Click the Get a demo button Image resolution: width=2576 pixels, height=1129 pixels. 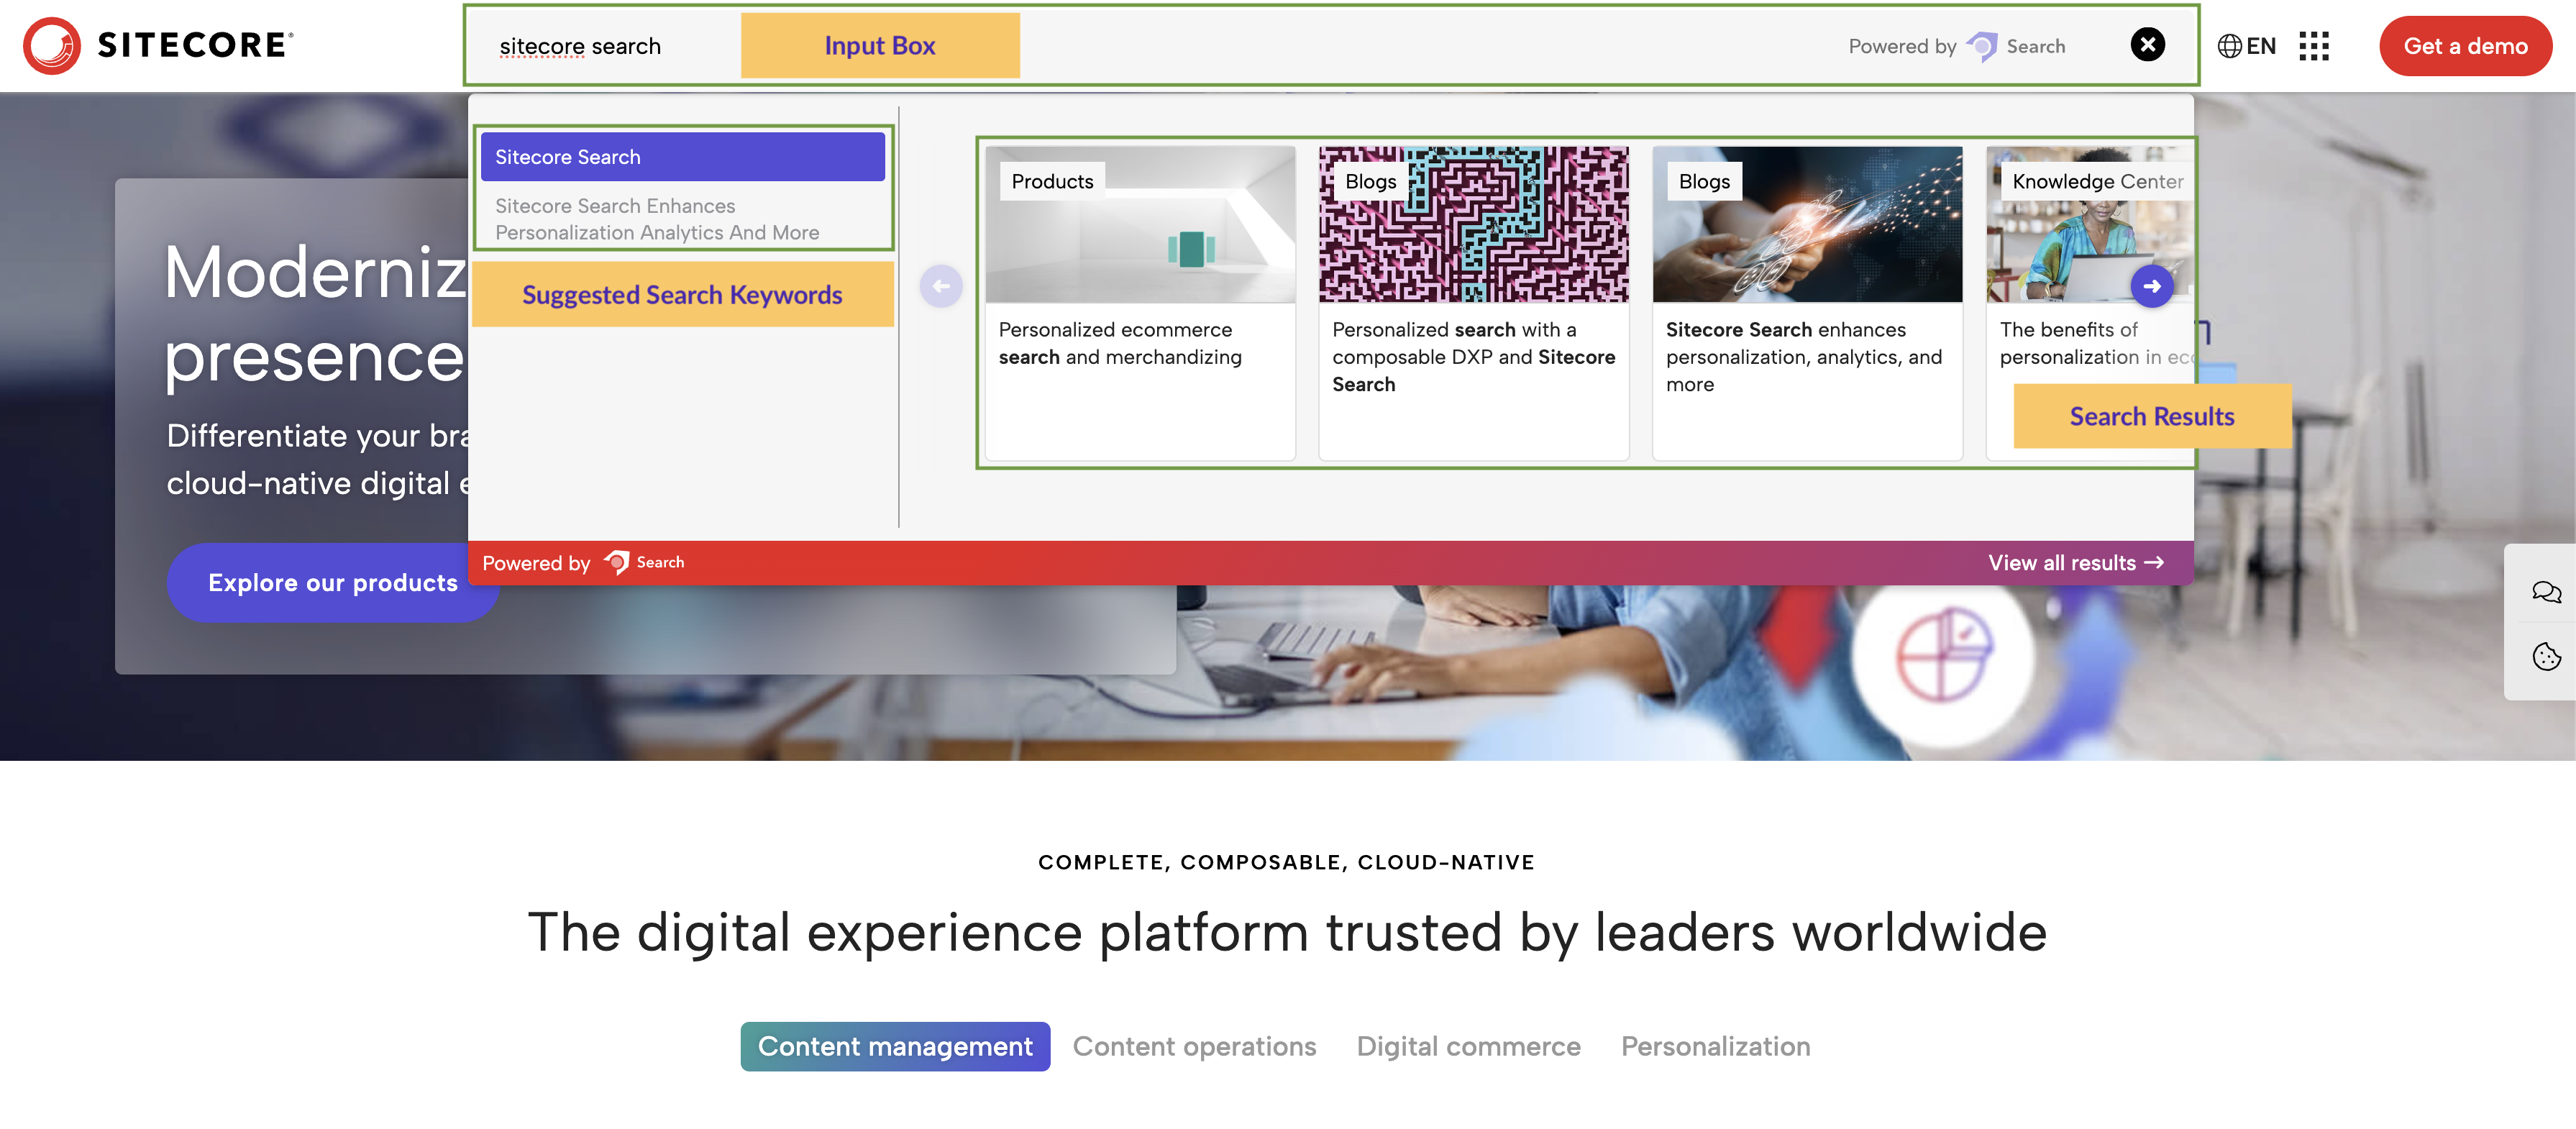pyautogui.click(x=2461, y=45)
